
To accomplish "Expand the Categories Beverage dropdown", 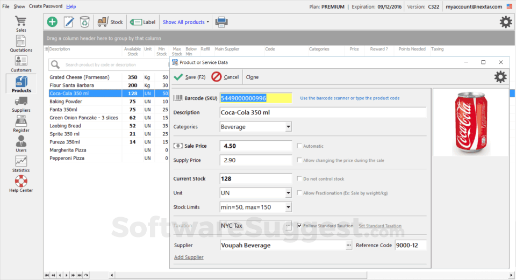I will tap(288, 127).
